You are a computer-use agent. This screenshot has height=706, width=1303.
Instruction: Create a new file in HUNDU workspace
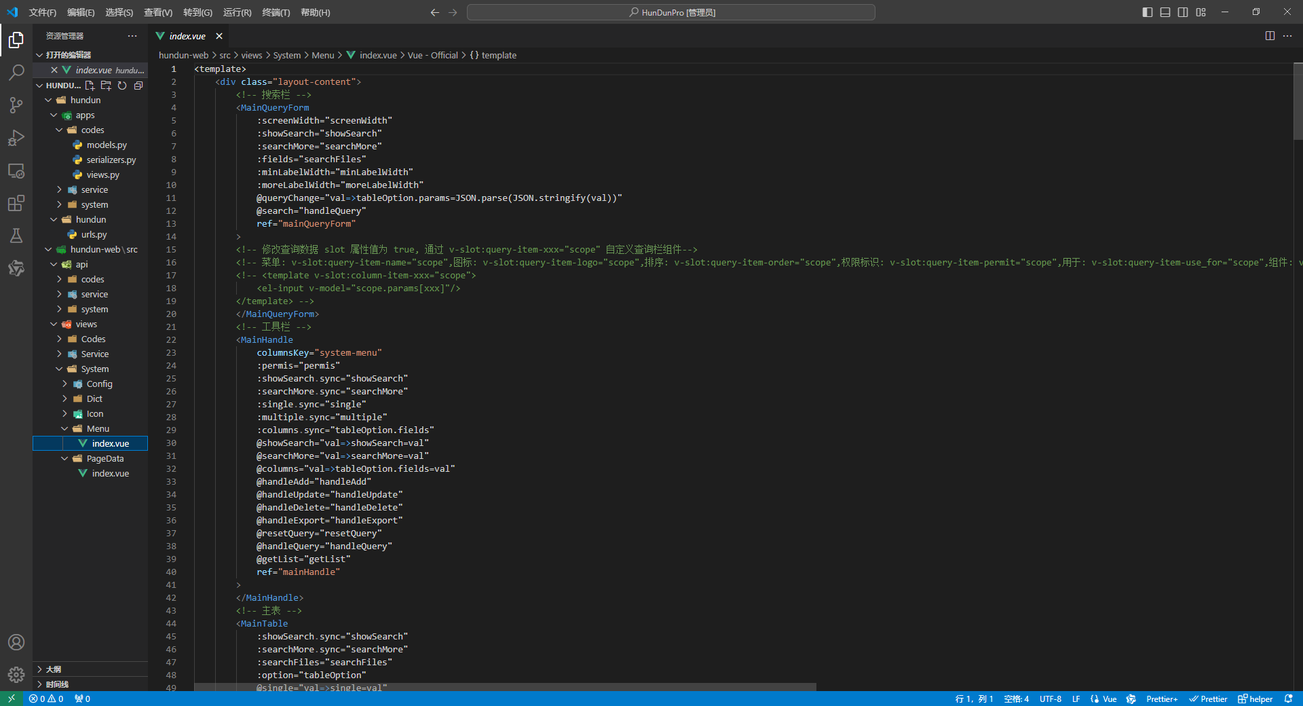point(90,86)
